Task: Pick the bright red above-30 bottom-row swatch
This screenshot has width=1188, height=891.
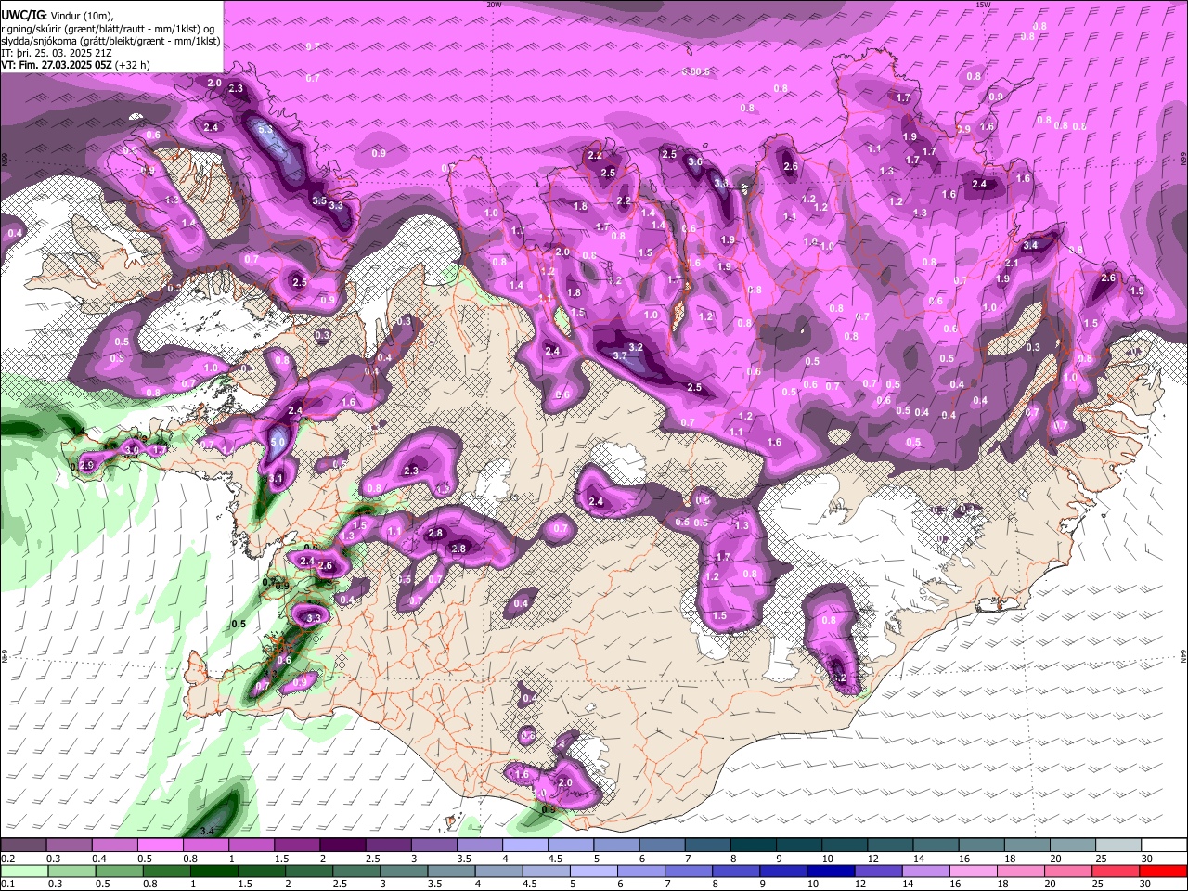Action: click(x=1165, y=871)
